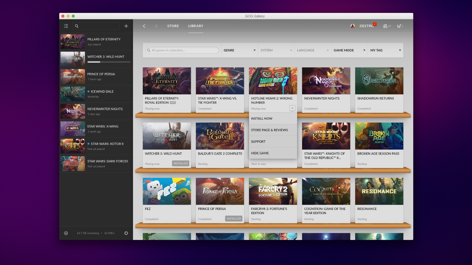This screenshot has width=472, height=265.
Task: Collapse the Hotline Miami 2 options dropdown
Action: point(292,108)
